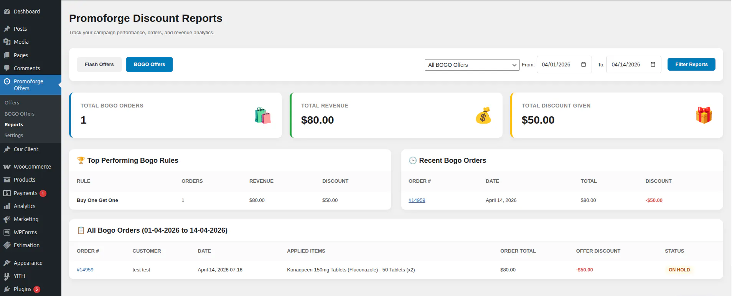Click the Payments notification badge
The height and width of the screenshot is (296, 732).
(43, 193)
